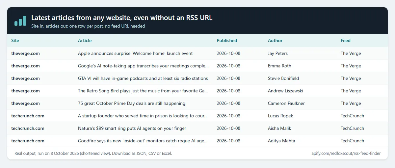
Task: Click the published date in the Stevie Bonifield row
Action: coord(228,78)
